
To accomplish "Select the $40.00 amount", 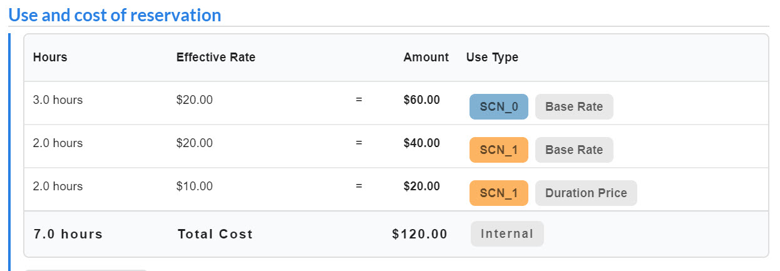I will 421,143.
